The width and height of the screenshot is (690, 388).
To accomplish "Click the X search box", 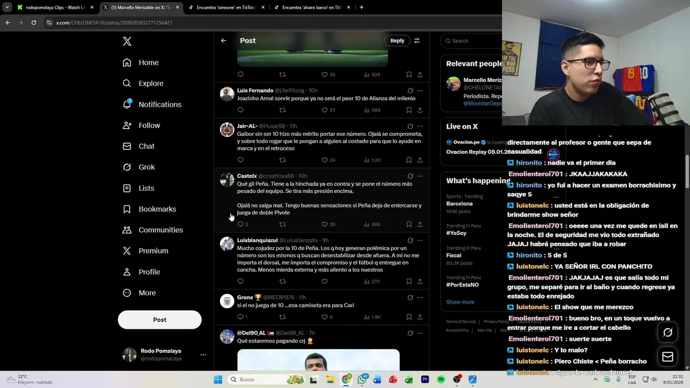I will 472,41.
